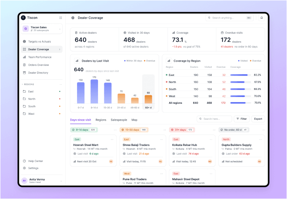Open Kolkata Rebar Hub card options
Viewport: 287px width, 199px height.
coord(211,140)
